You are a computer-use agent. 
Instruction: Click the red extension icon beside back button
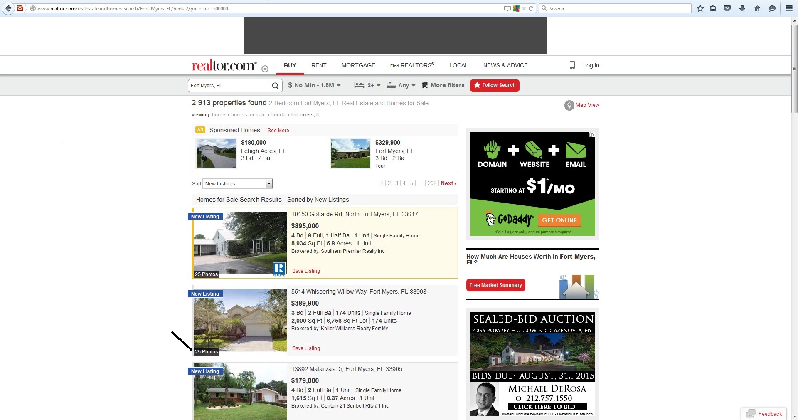click(20, 8)
